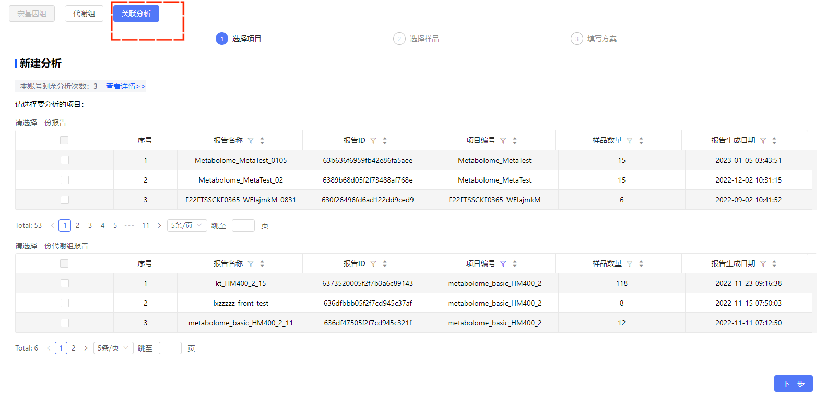Check the metabolome_basic_HM400_2_11 row checkbox
Screen dimensions: 826x398
pos(65,323)
